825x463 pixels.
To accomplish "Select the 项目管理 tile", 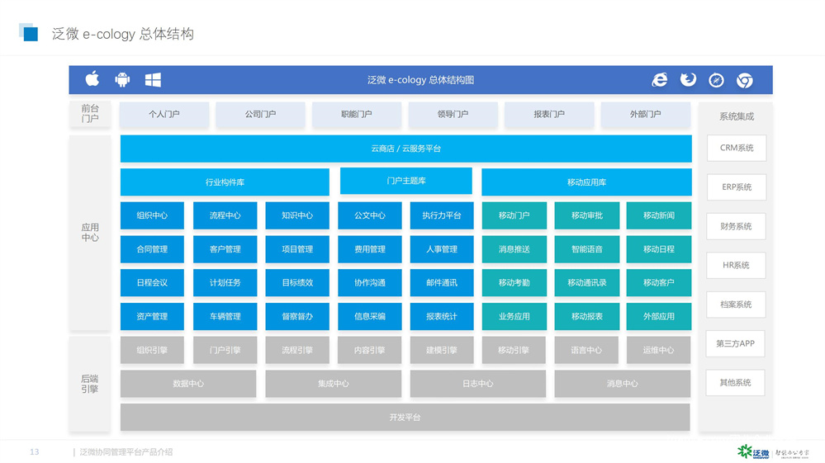I will coord(297,249).
